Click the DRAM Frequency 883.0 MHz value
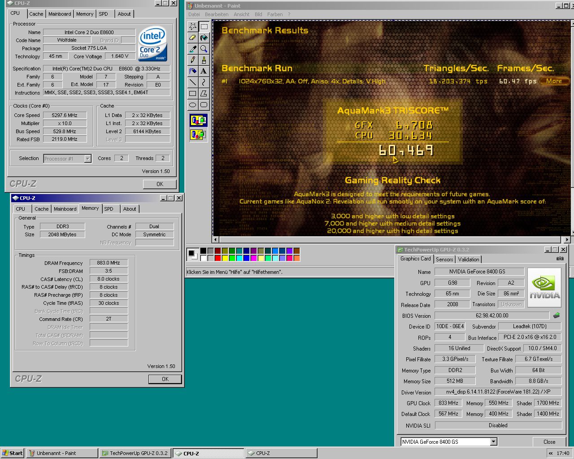574x459 pixels. 109,263
